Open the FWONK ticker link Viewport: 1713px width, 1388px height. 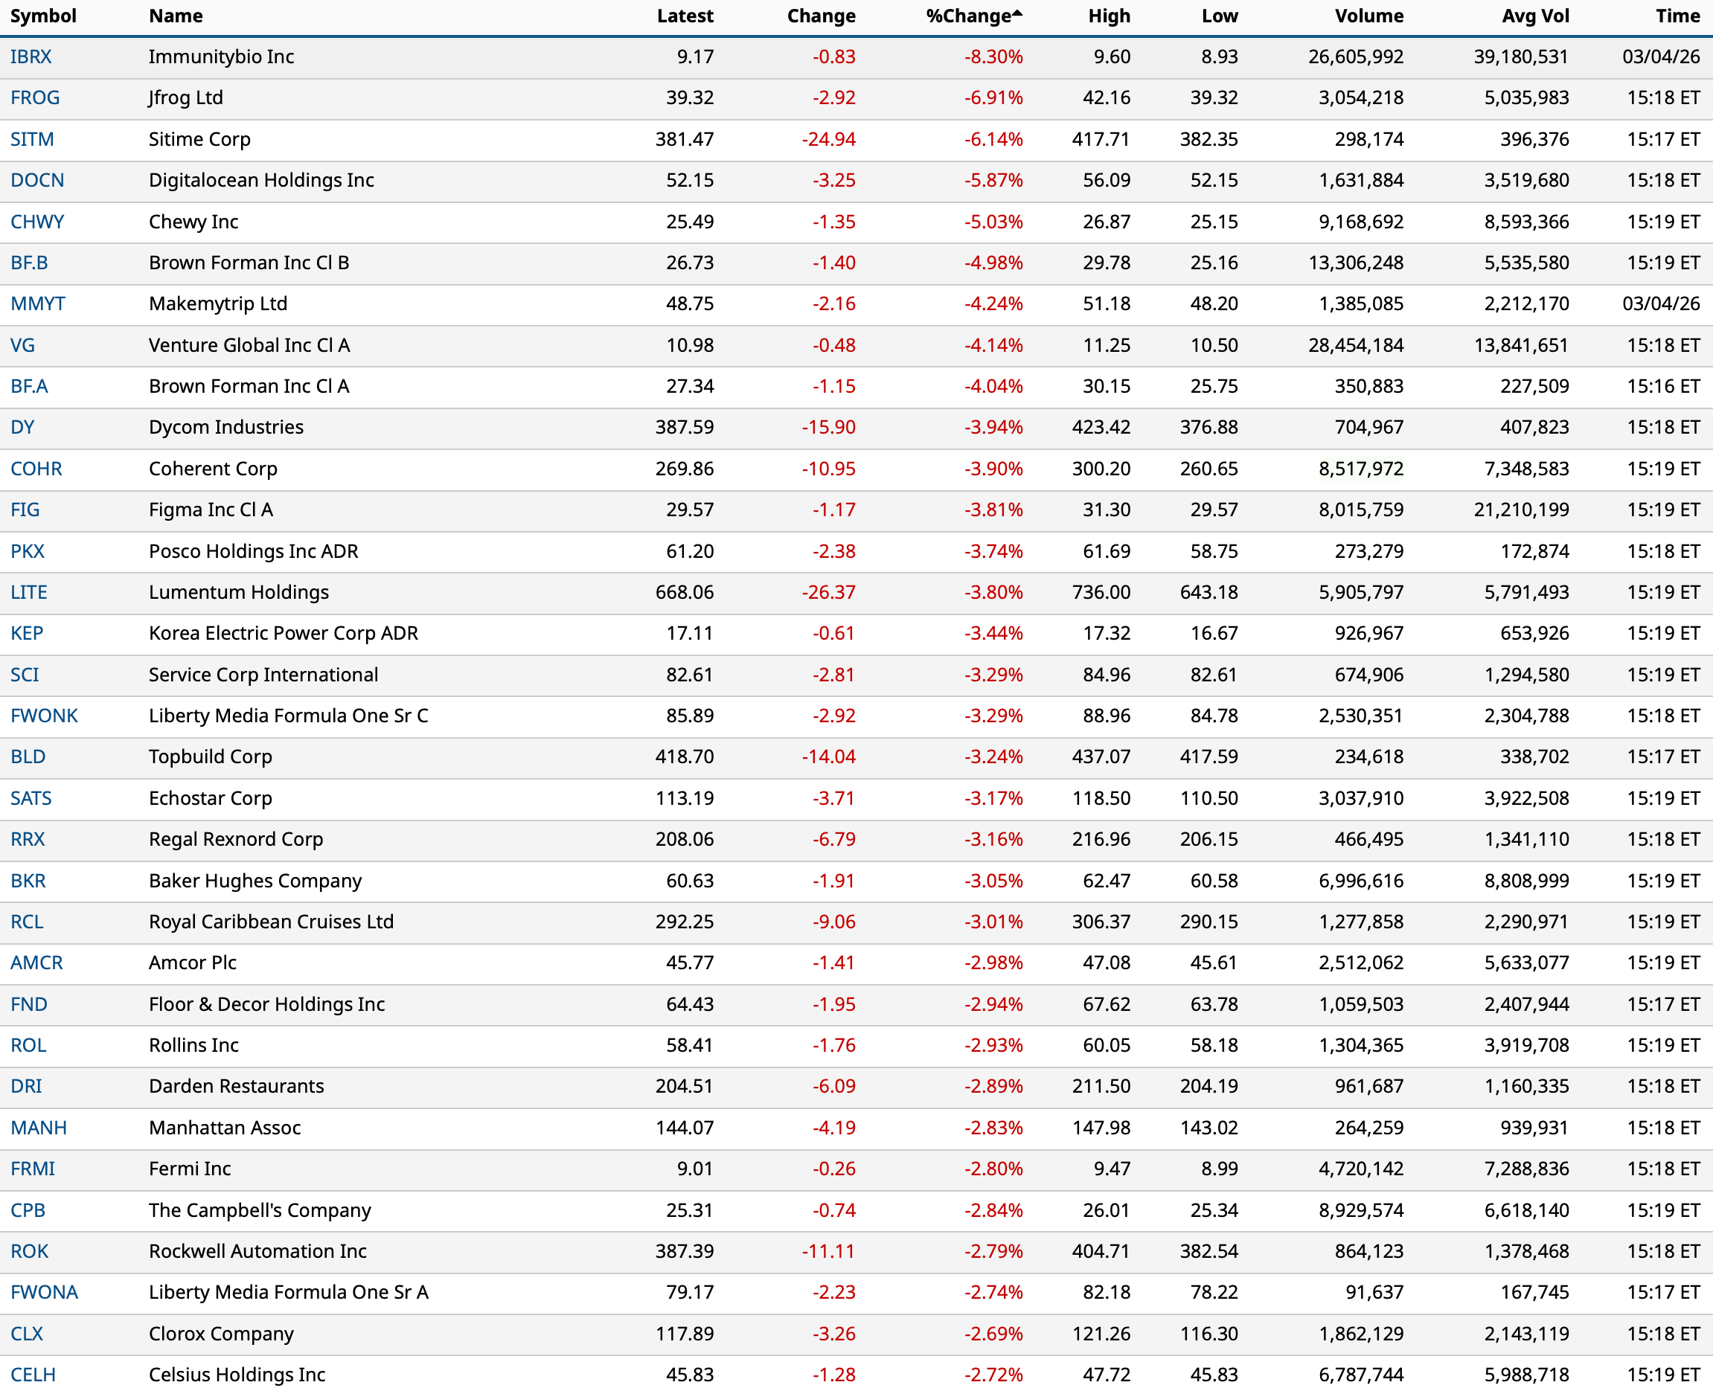click(44, 716)
